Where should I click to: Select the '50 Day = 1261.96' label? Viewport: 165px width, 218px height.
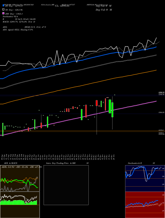tap(14, 10)
